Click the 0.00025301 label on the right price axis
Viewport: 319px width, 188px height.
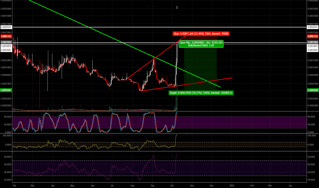pyautogui.click(x=313, y=27)
